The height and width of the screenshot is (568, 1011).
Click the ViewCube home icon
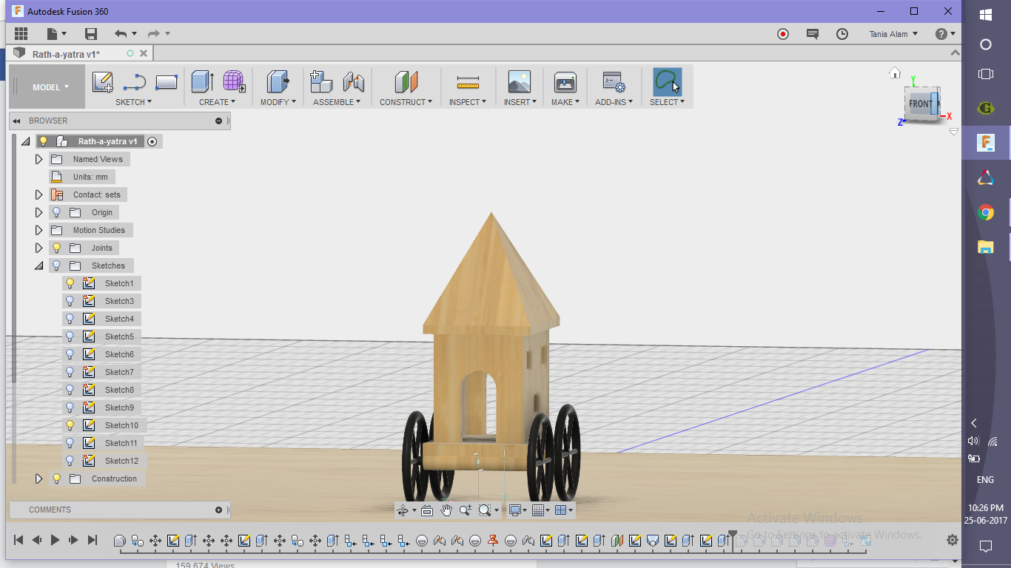coord(895,72)
